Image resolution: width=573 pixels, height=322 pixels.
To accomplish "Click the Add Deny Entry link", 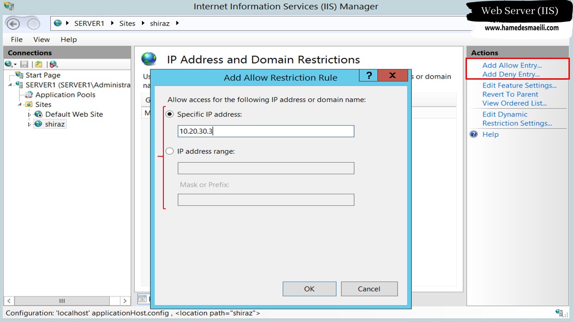I will pos(511,74).
